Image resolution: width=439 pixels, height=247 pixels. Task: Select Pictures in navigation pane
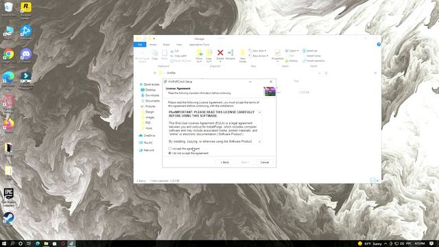(148, 106)
